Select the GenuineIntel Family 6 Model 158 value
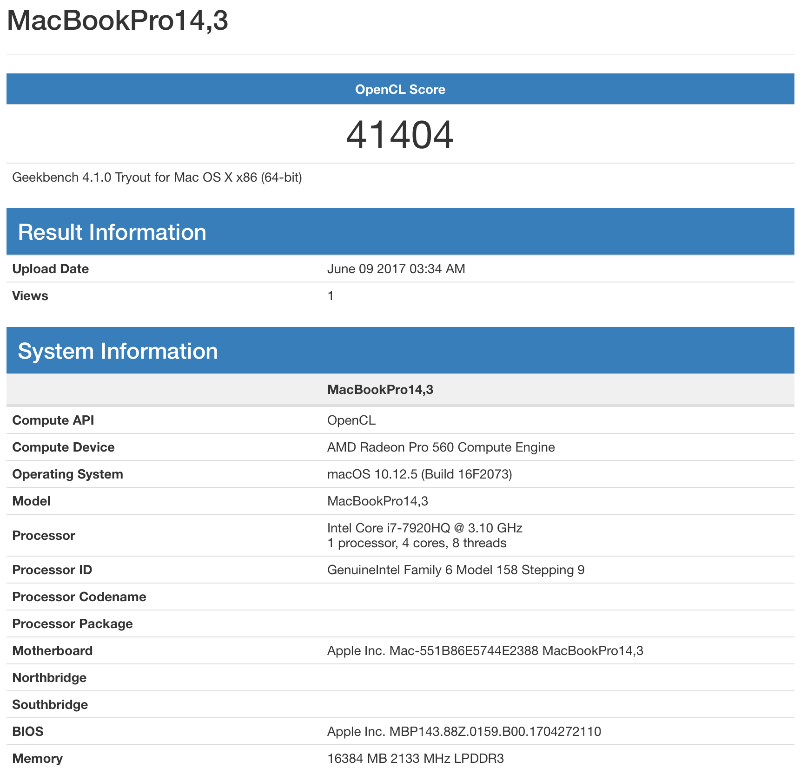Screen dimensions: 807x774 tap(456, 570)
